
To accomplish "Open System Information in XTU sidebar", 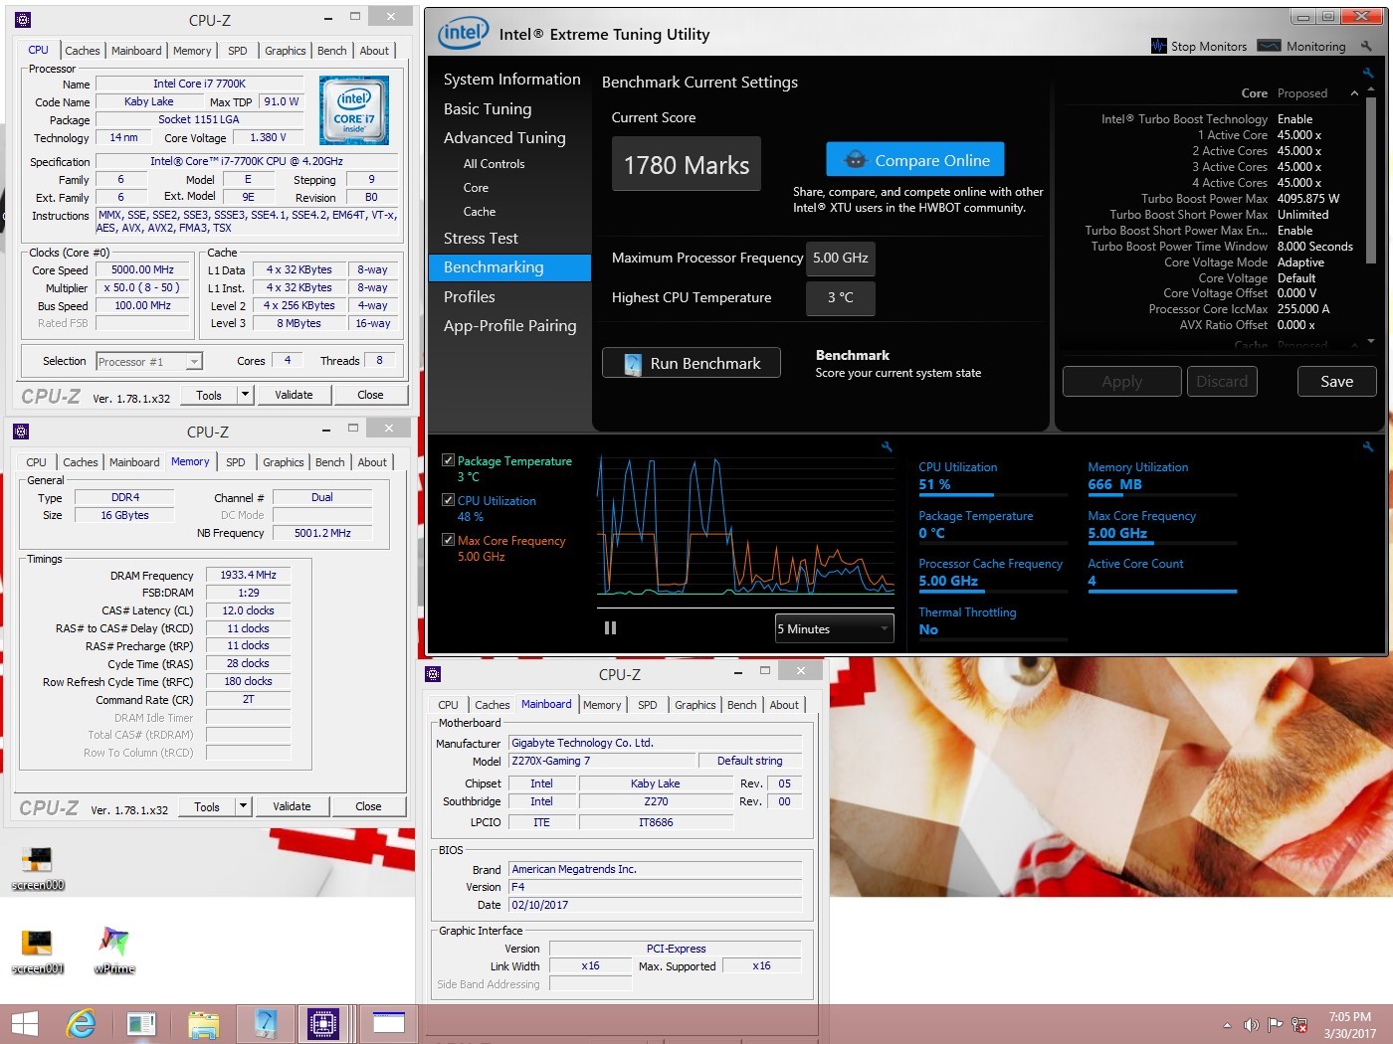I will point(511,80).
